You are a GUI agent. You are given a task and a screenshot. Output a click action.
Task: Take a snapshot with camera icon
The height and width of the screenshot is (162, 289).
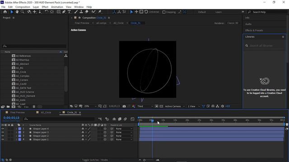point(124,106)
